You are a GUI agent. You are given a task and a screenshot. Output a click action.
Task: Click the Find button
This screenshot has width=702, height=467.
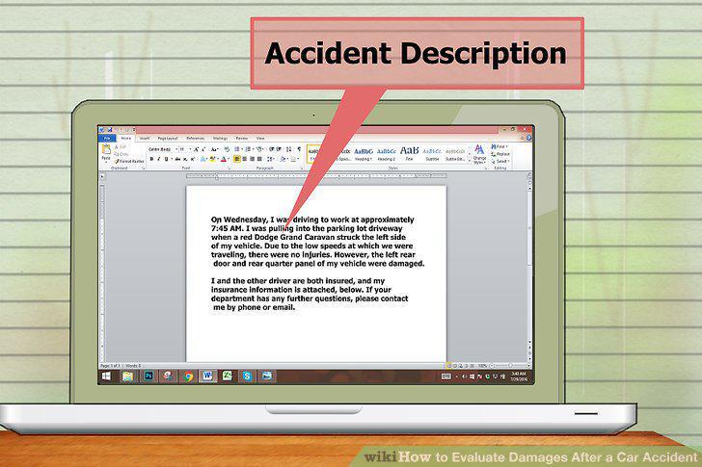pyautogui.click(x=499, y=146)
